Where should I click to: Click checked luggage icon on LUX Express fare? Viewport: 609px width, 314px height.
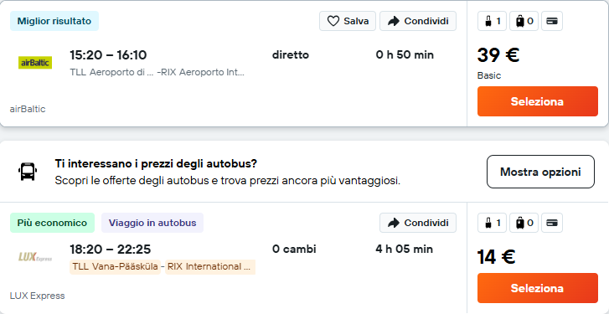(520, 223)
